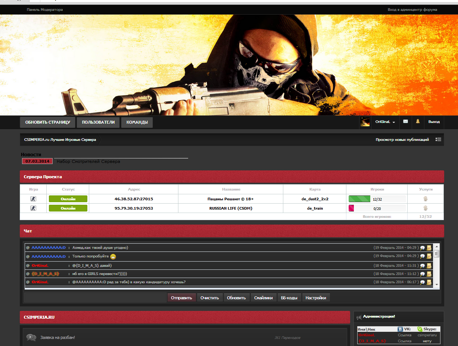The image size is (458, 346).
Task: Open the notifications bell icon
Action: 418,121
